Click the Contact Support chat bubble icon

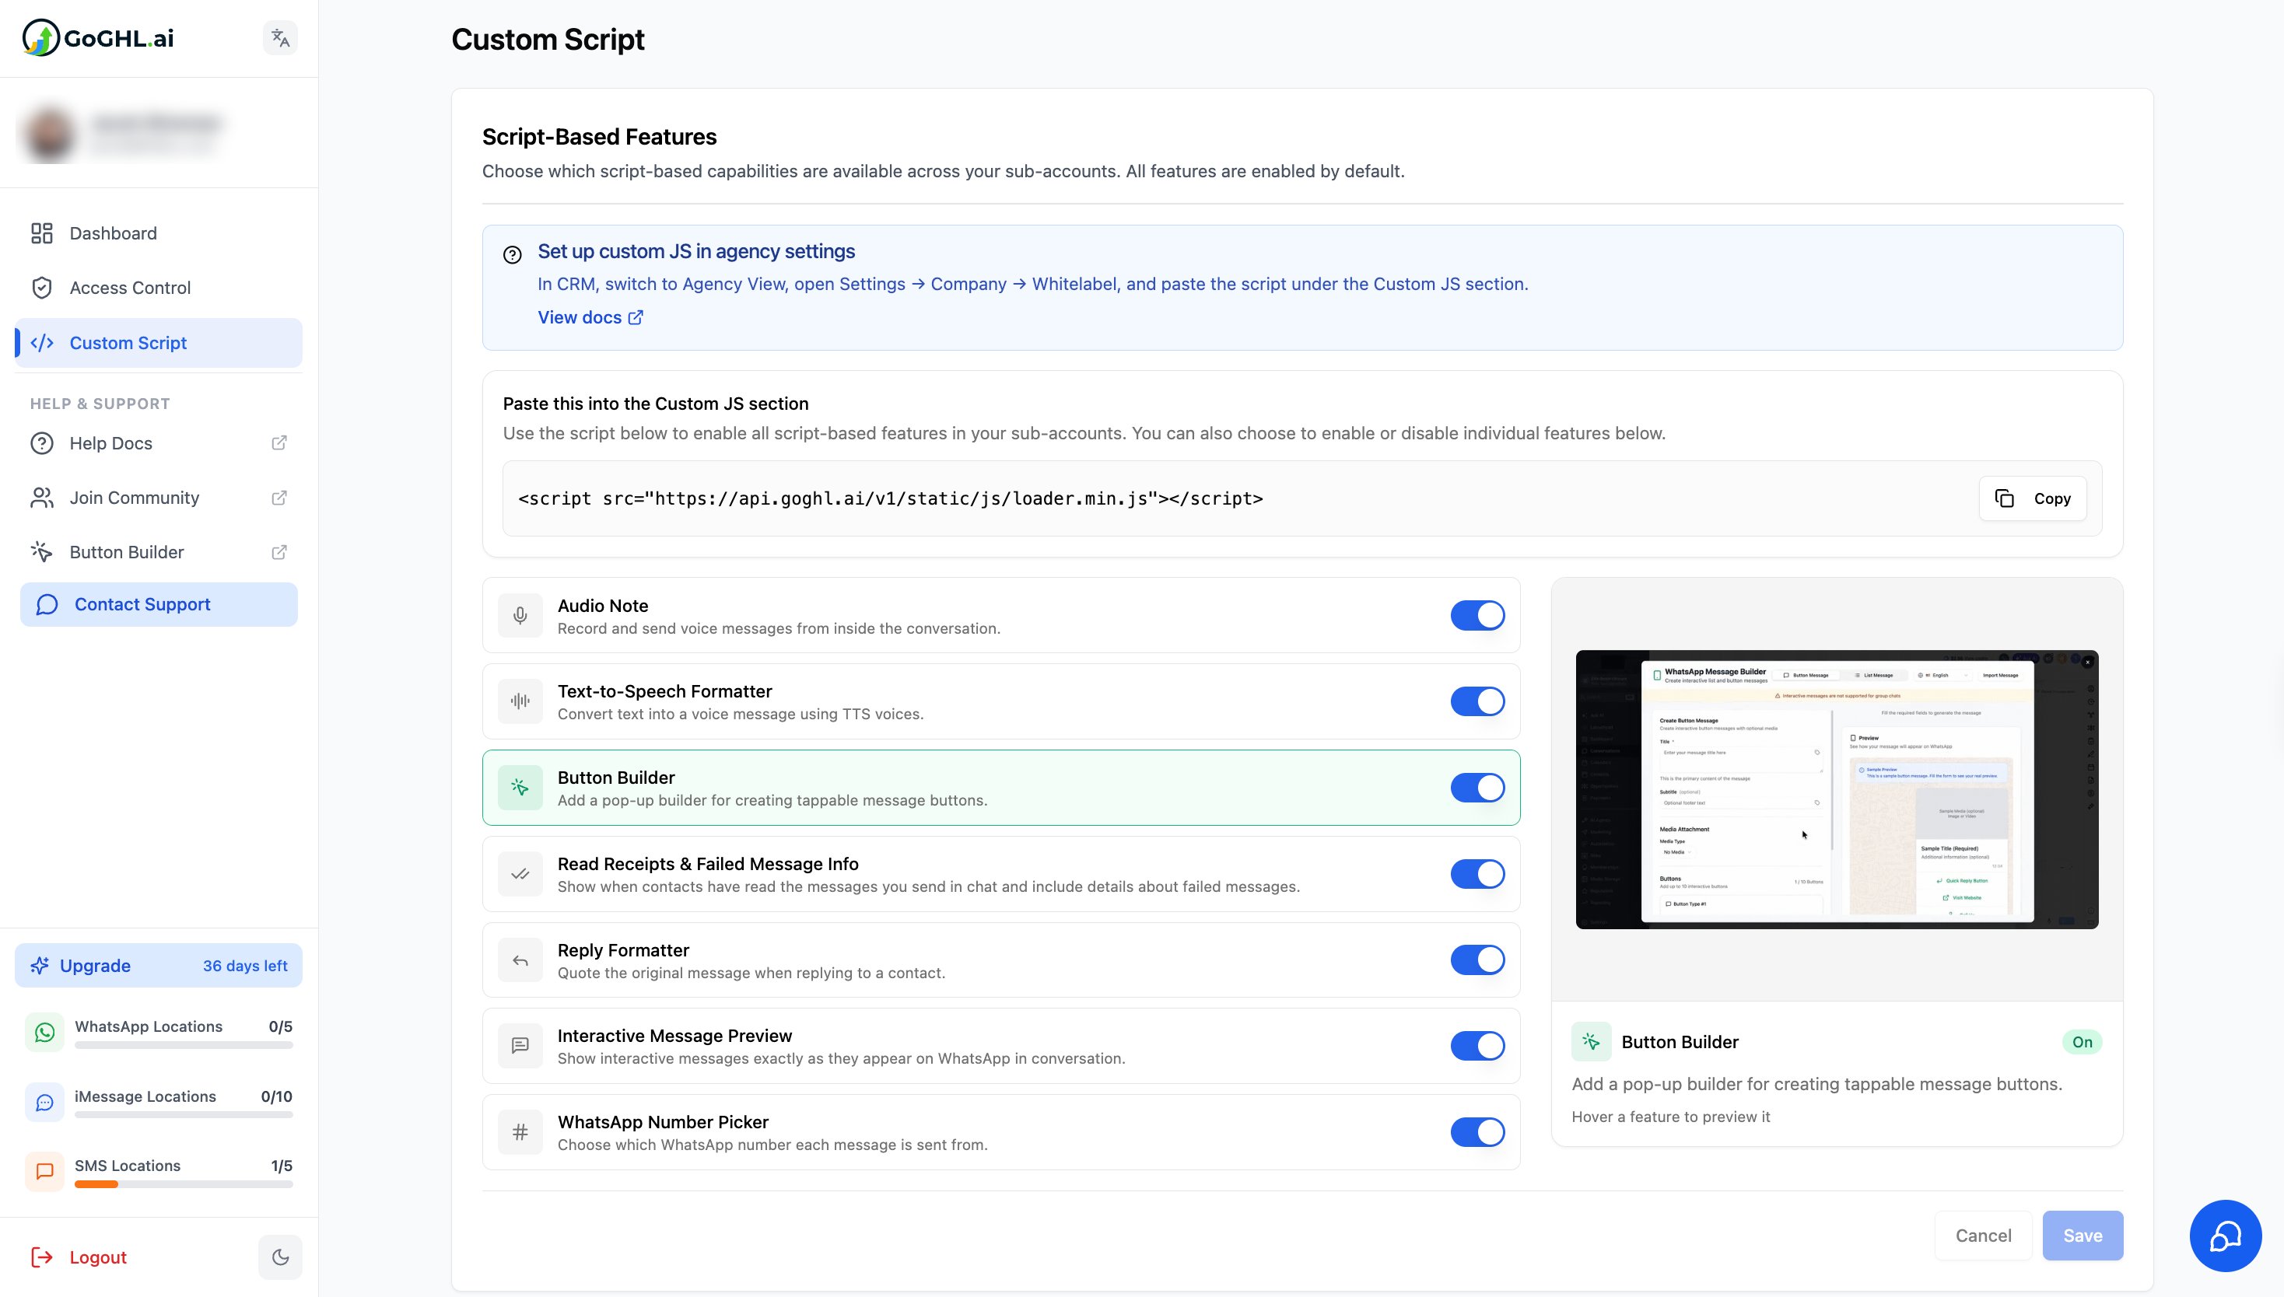click(47, 605)
